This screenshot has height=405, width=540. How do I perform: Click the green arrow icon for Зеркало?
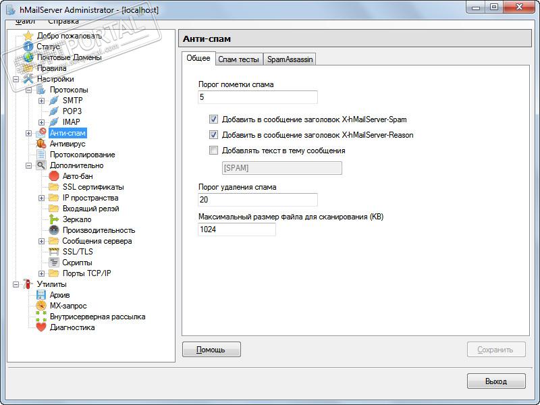54,219
